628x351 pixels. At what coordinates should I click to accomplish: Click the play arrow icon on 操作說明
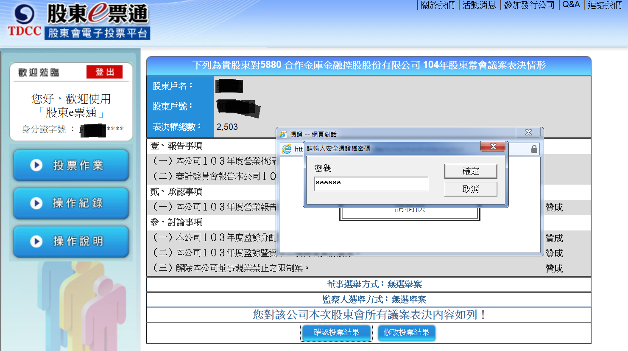(x=36, y=241)
